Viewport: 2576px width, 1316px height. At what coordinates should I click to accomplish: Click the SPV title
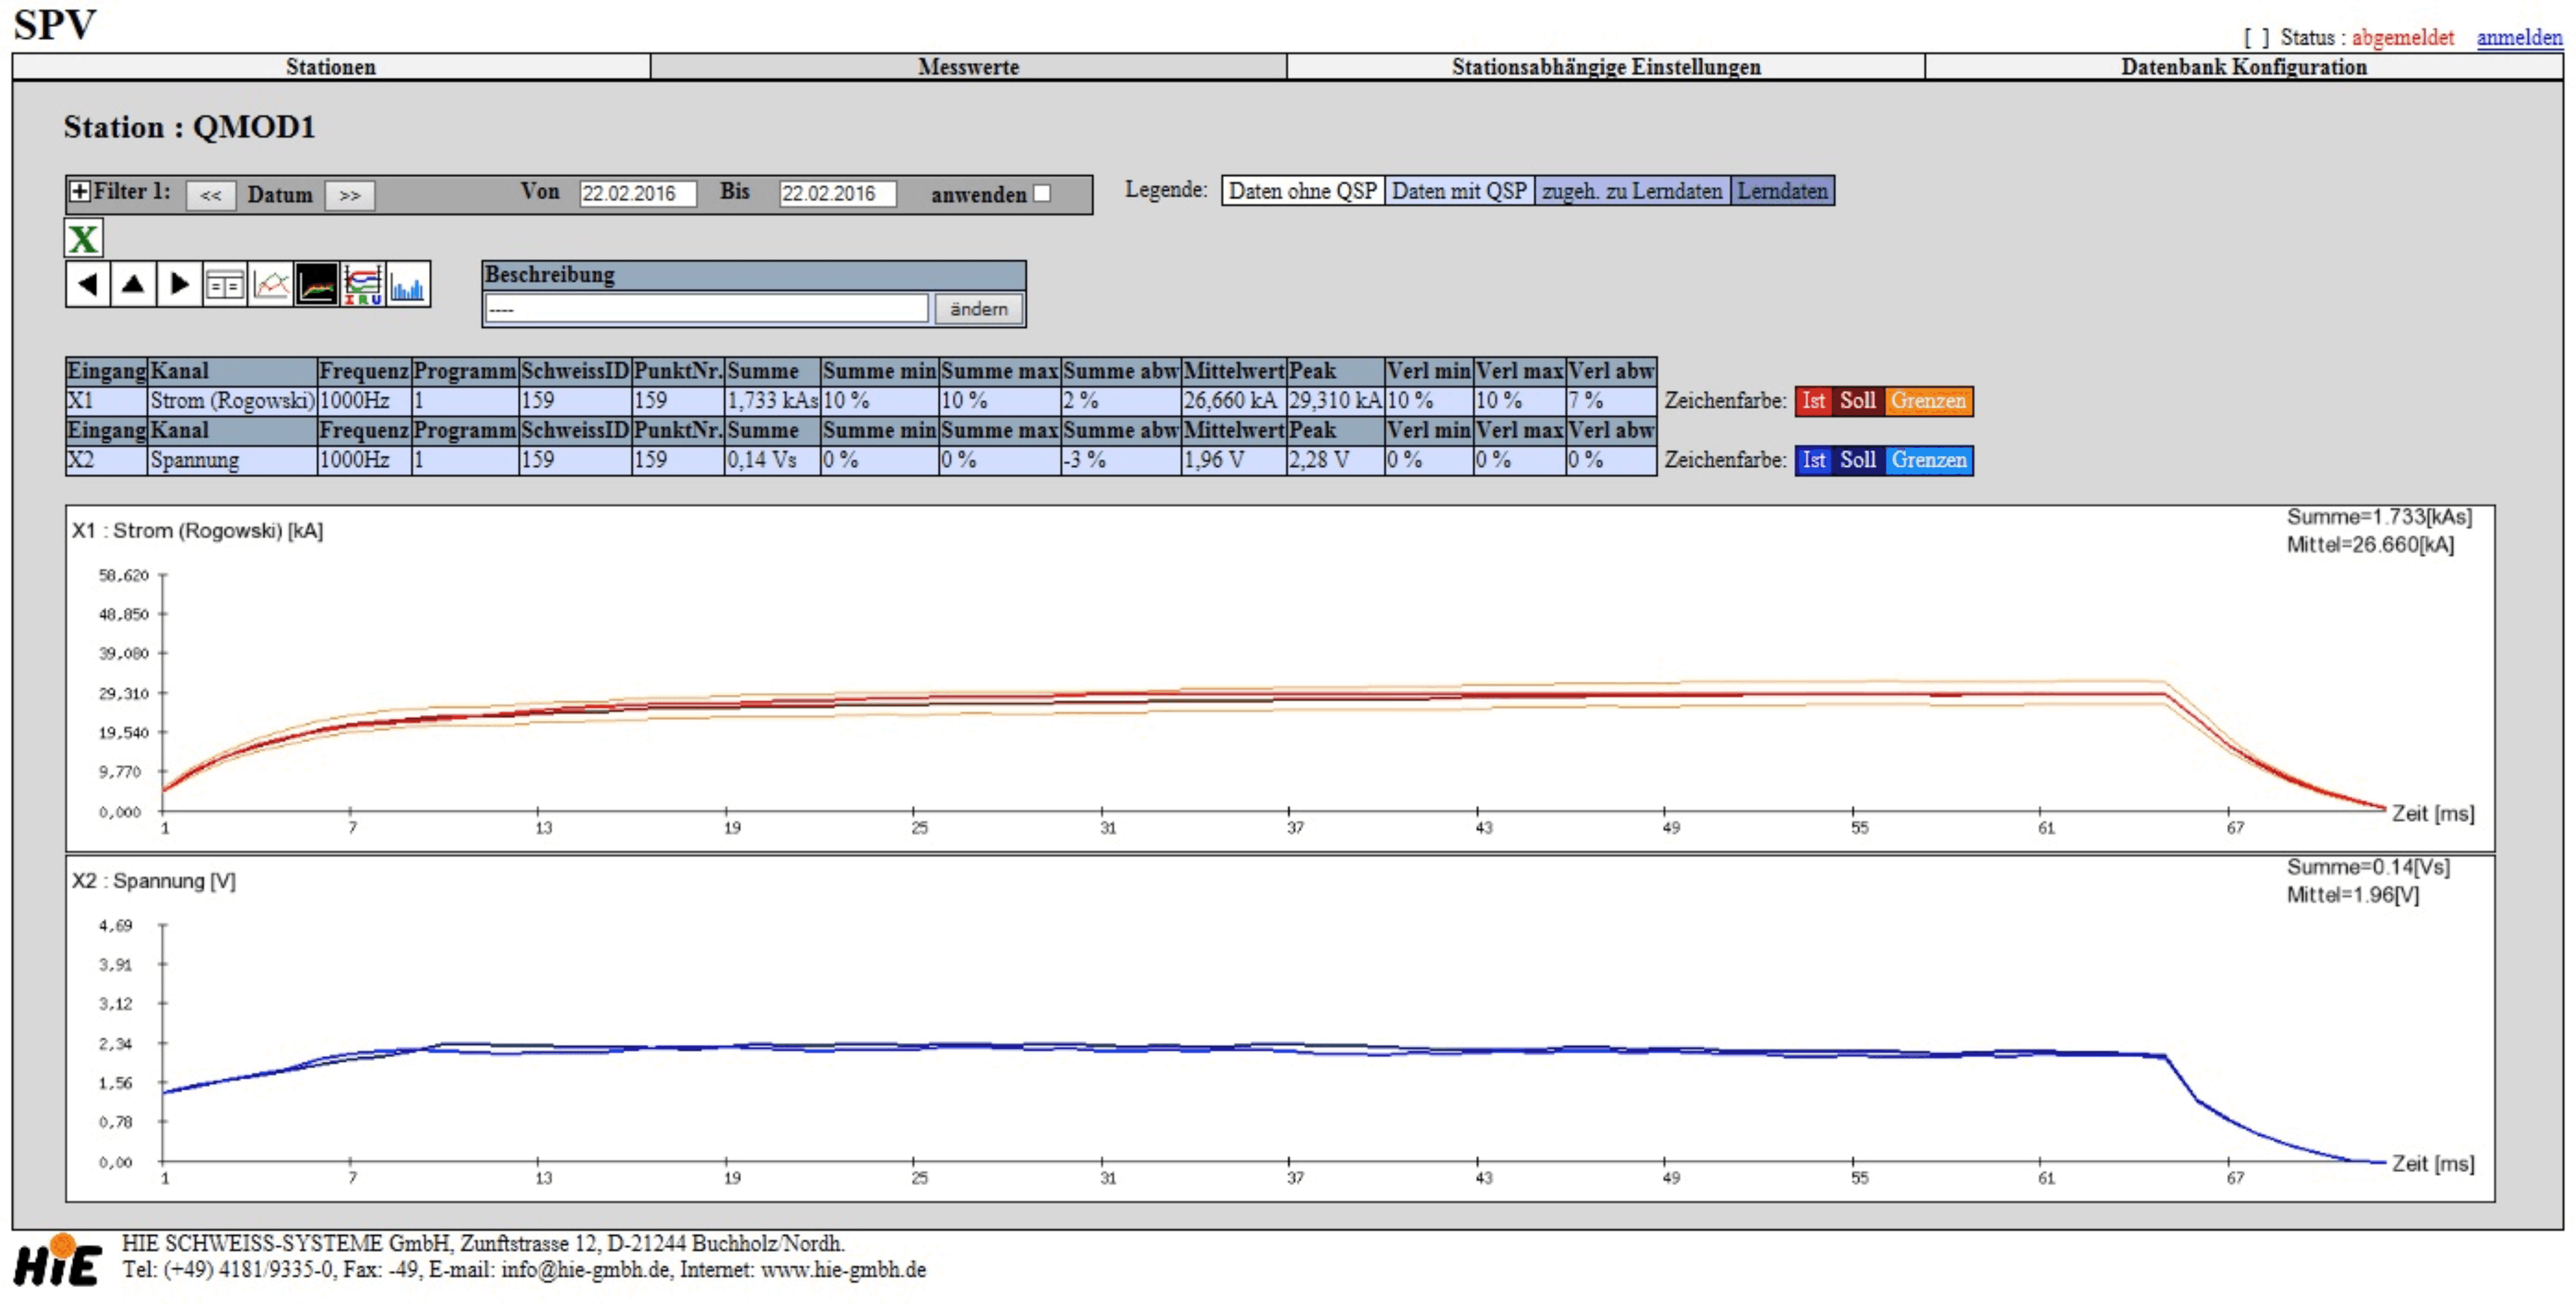[x=55, y=25]
